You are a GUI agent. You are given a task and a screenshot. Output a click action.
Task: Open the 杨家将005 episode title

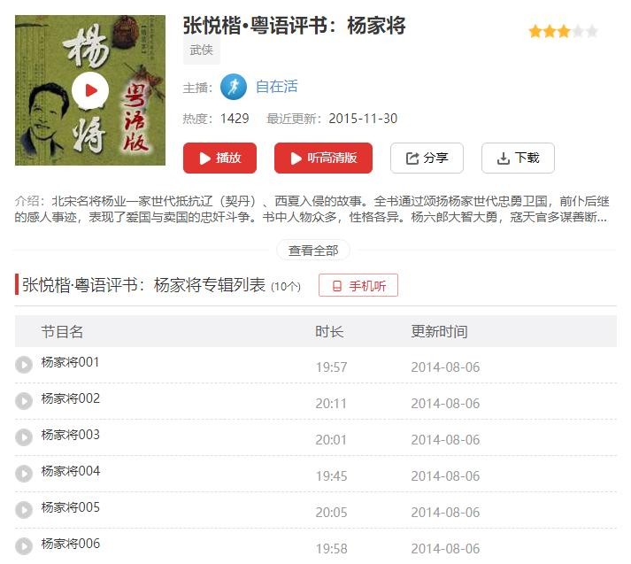click(71, 507)
